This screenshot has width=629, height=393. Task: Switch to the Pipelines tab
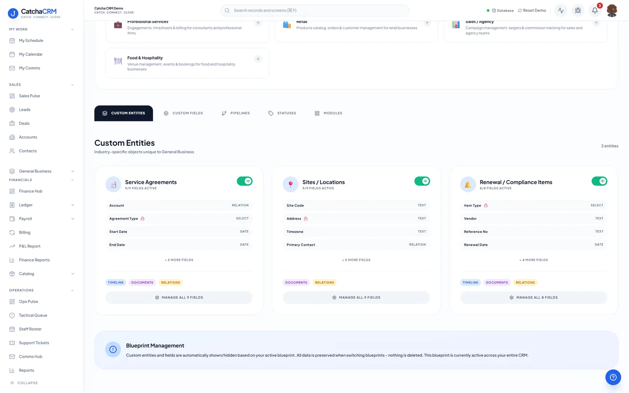click(x=236, y=113)
